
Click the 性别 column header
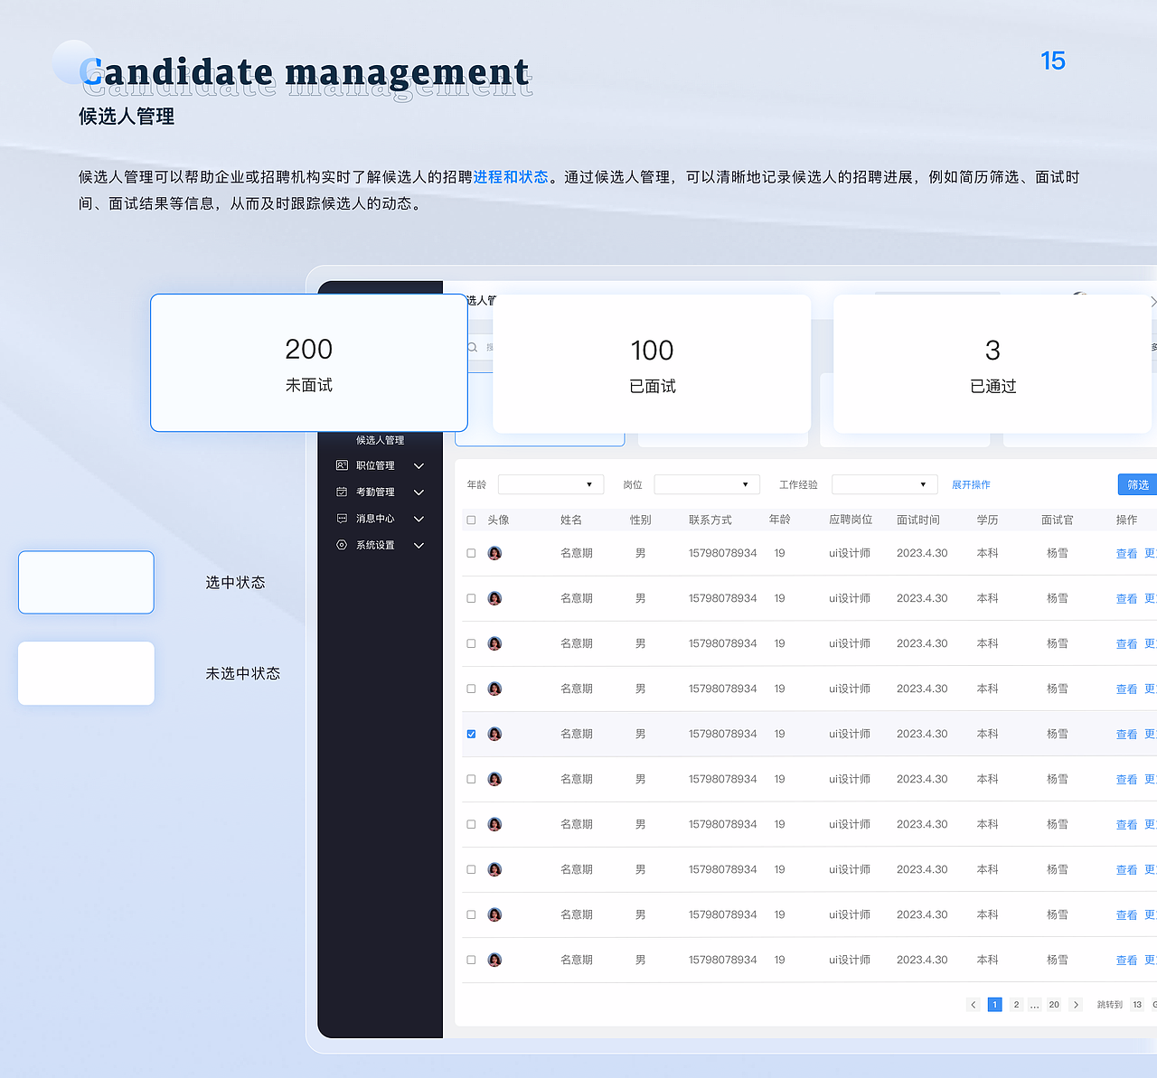(x=640, y=520)
